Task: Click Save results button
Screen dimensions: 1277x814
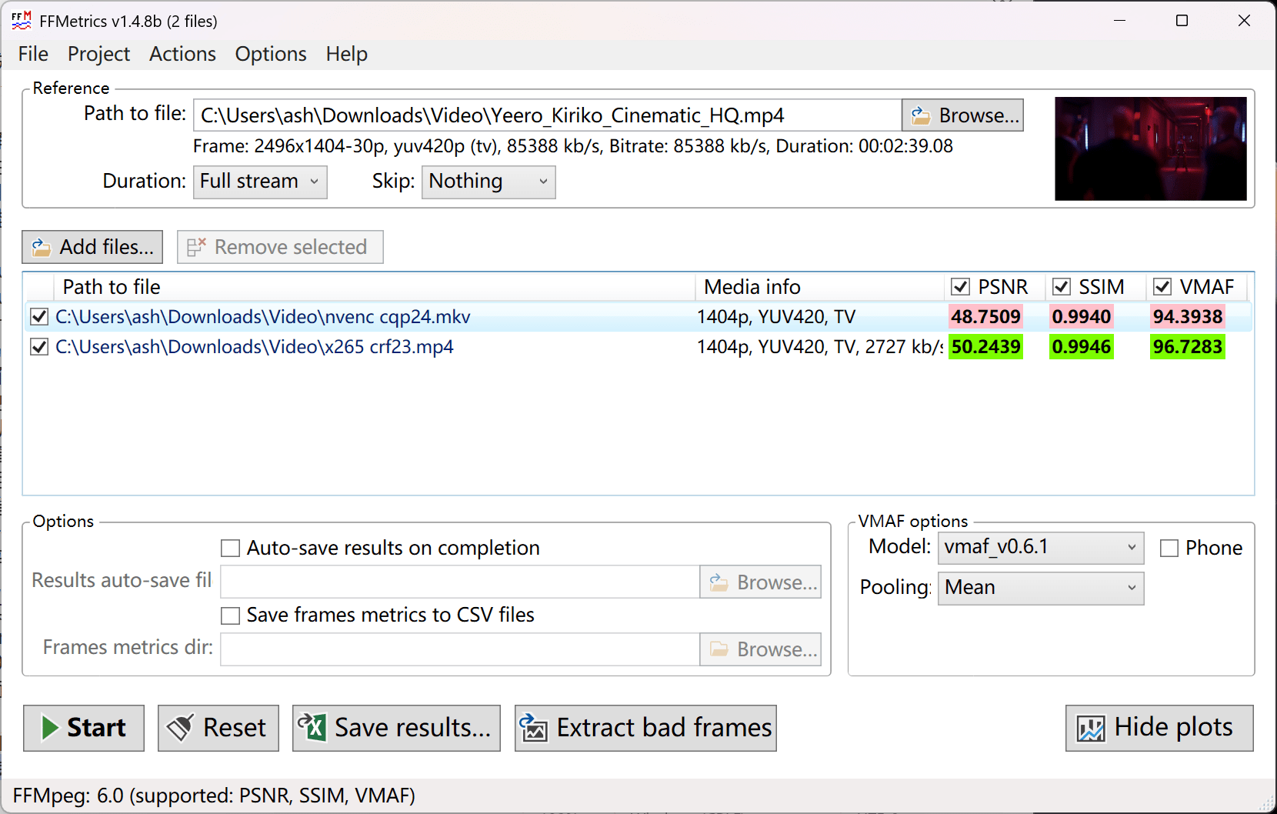Action: [396, 728]
